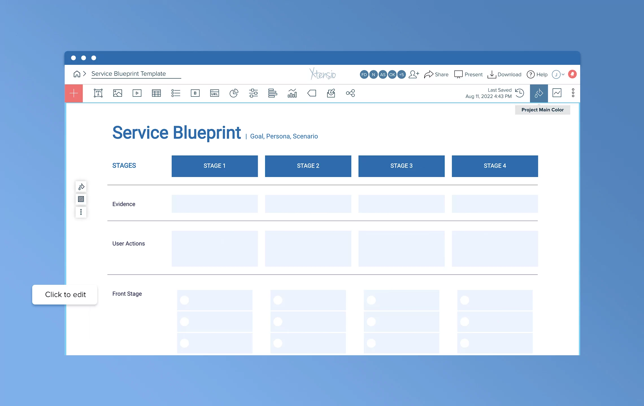Viewport: 644px width, 406px height.
Task: Add a bulleted list element
Action: tap(176, 93)
